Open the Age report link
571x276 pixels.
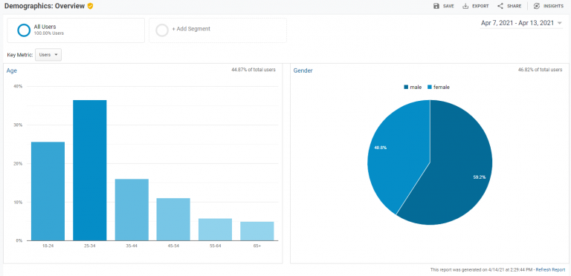point(12,70)
